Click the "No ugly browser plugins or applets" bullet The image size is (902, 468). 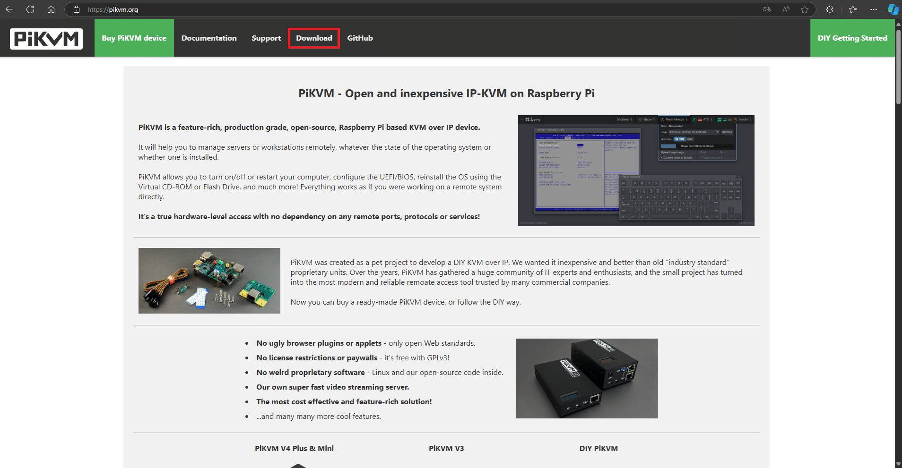pos(366,343)
